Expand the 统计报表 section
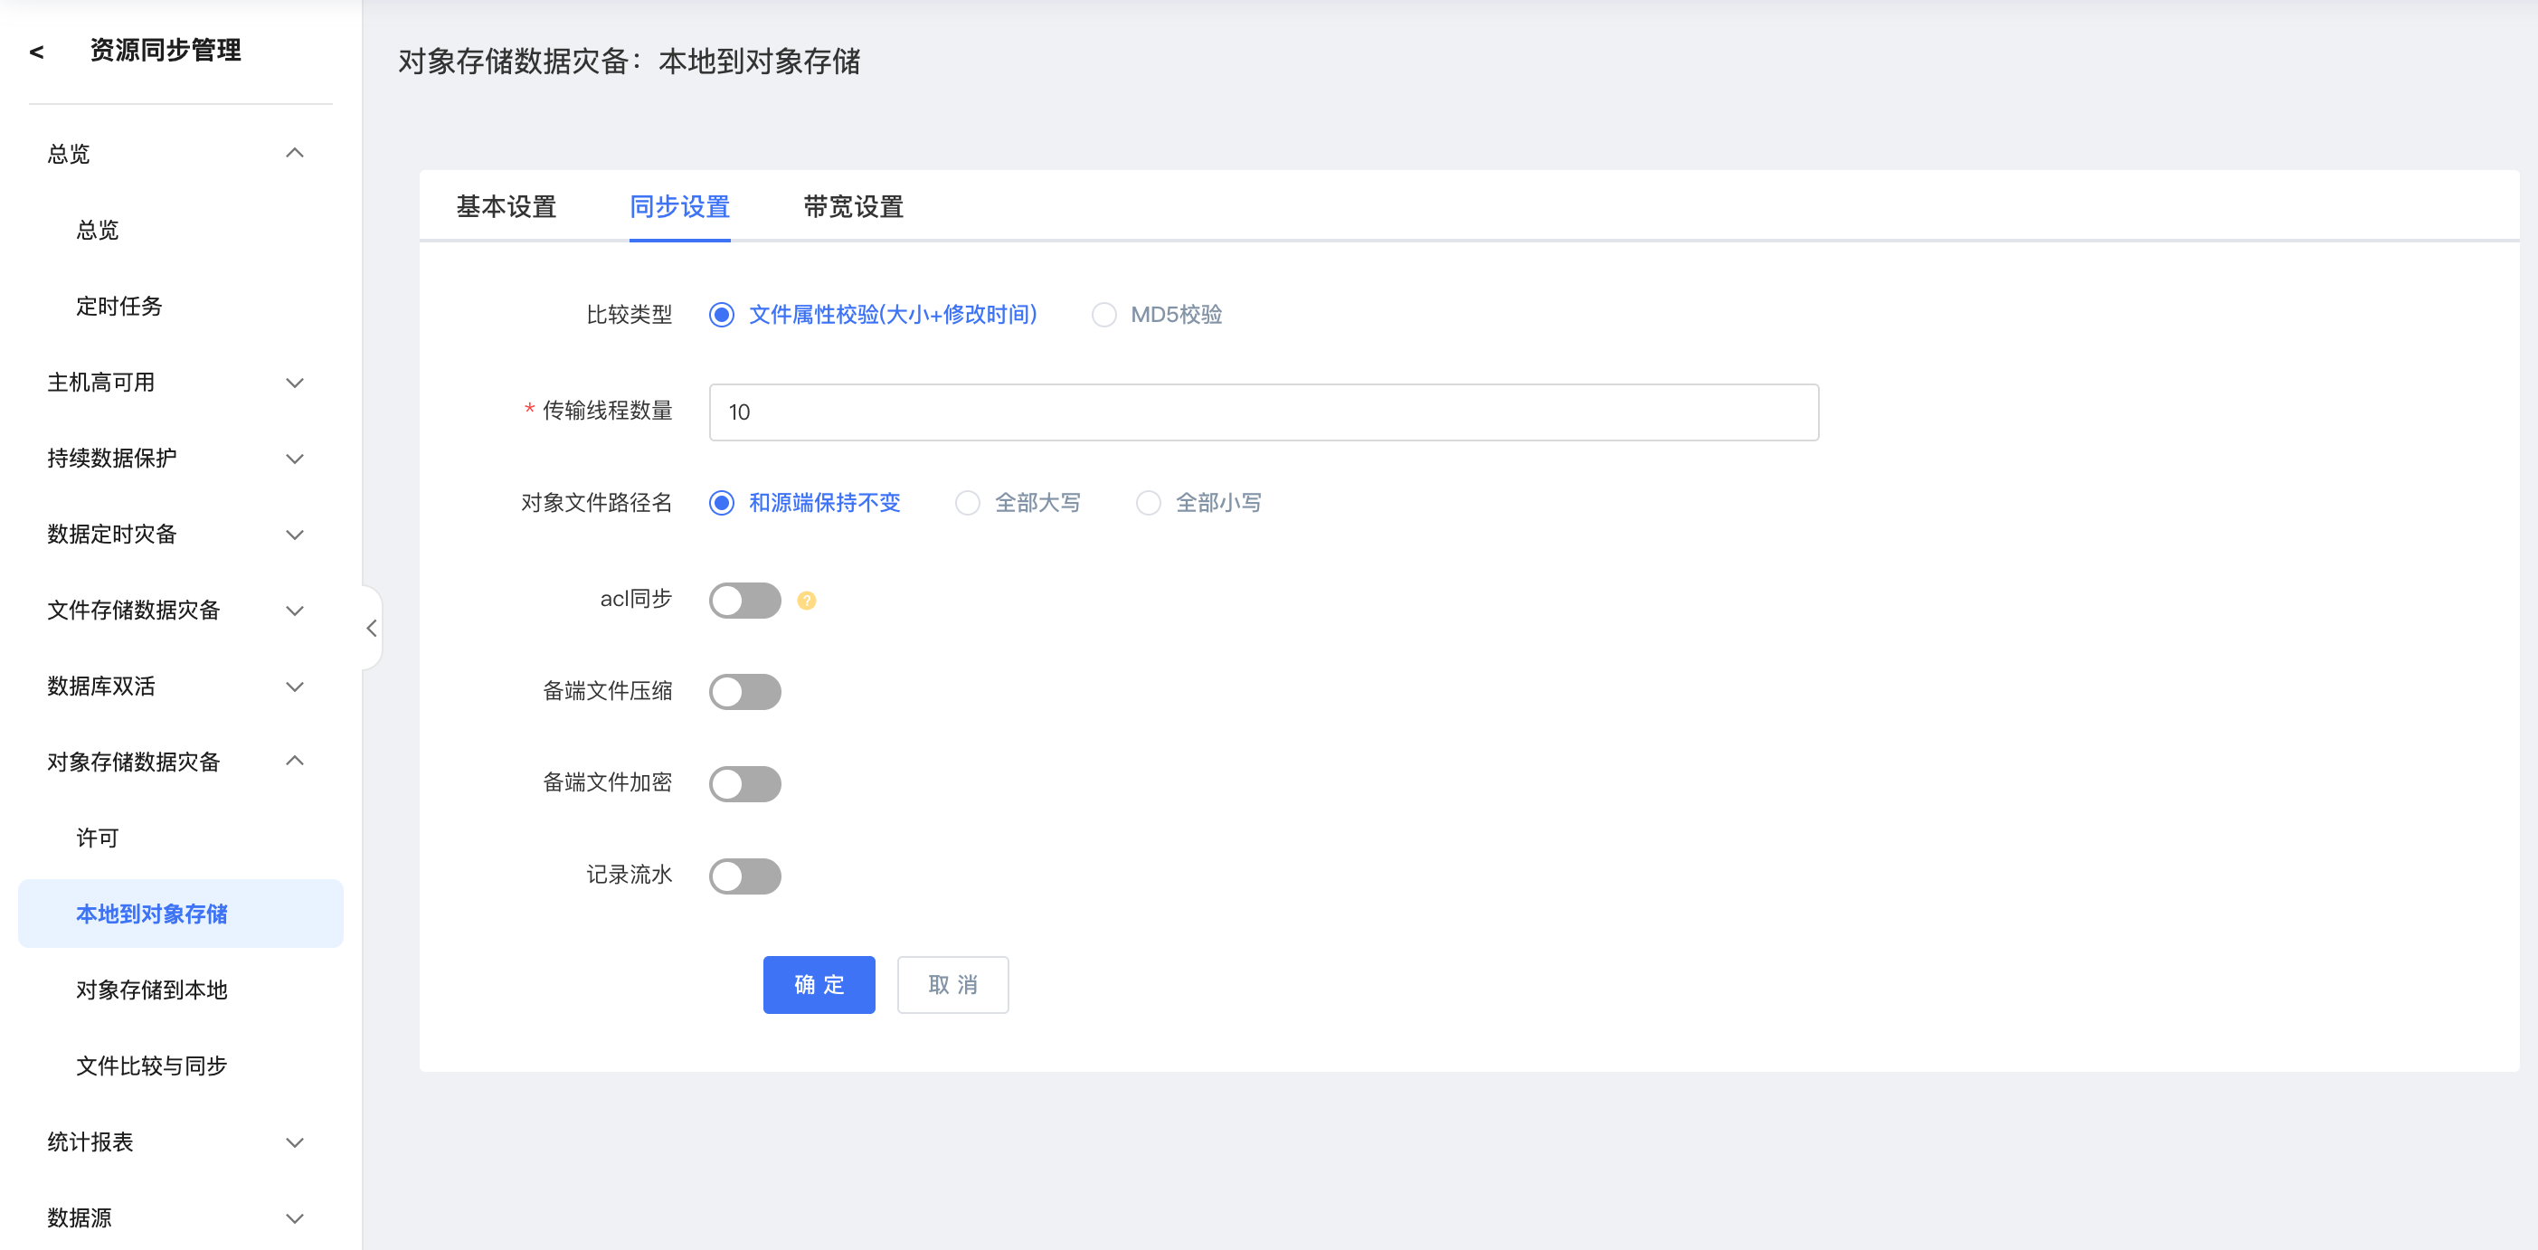 (294, 1141)
